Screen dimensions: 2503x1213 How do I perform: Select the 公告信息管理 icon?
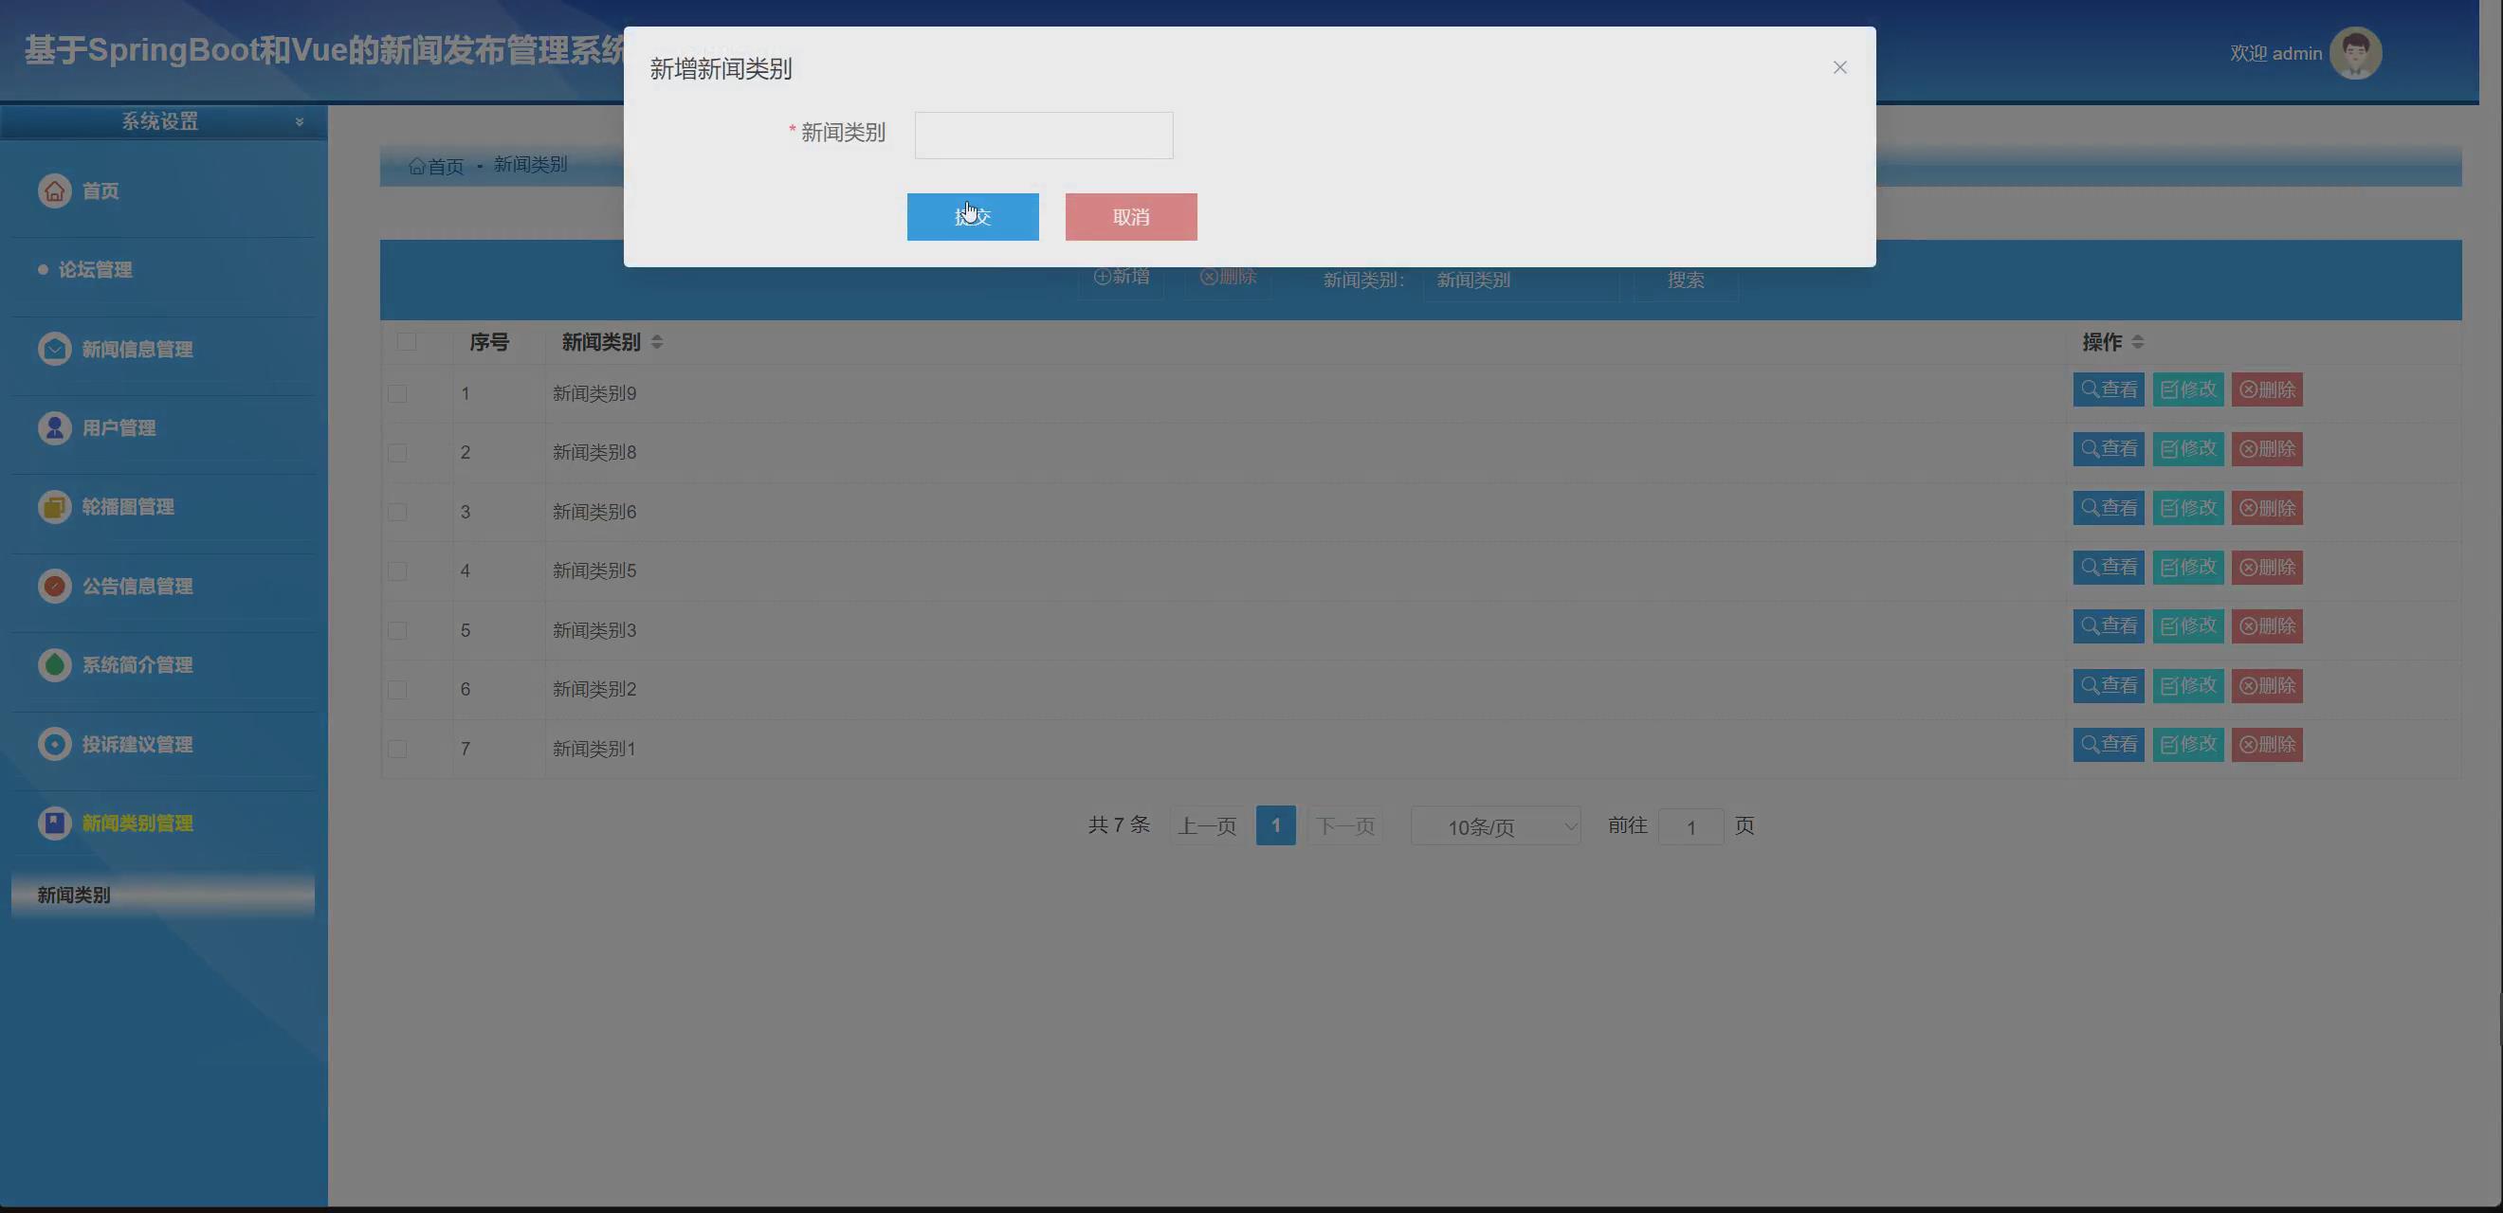[x=54, y=586]
